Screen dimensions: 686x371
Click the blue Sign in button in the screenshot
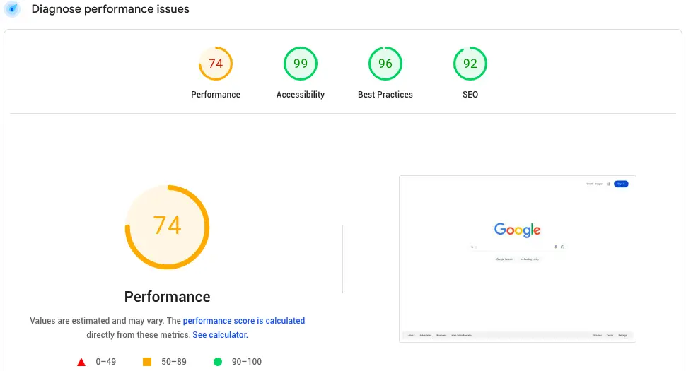(621, 184)
